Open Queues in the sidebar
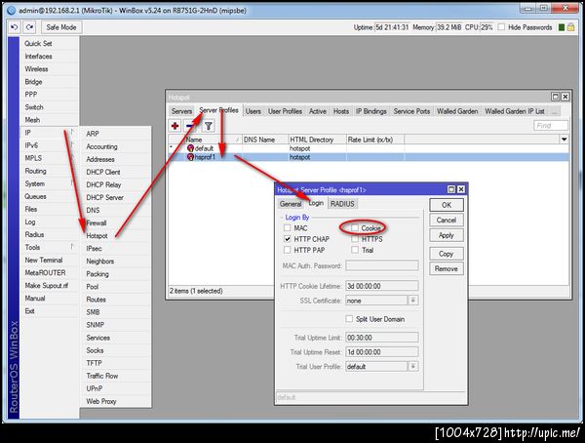 click(x=35, y=196)
